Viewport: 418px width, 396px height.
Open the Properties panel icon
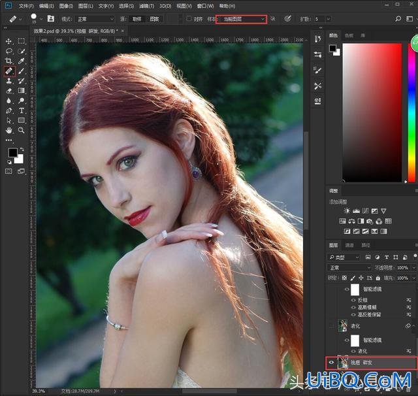click(x=317, y=55)
